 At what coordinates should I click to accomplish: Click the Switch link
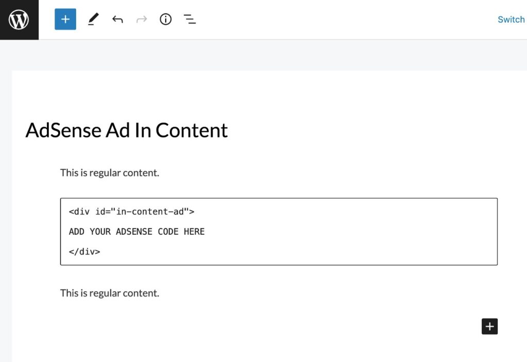click(x=511, y=19)
